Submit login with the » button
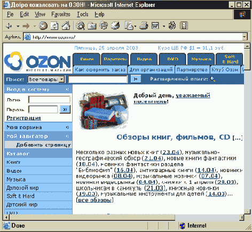 (65, 109)
